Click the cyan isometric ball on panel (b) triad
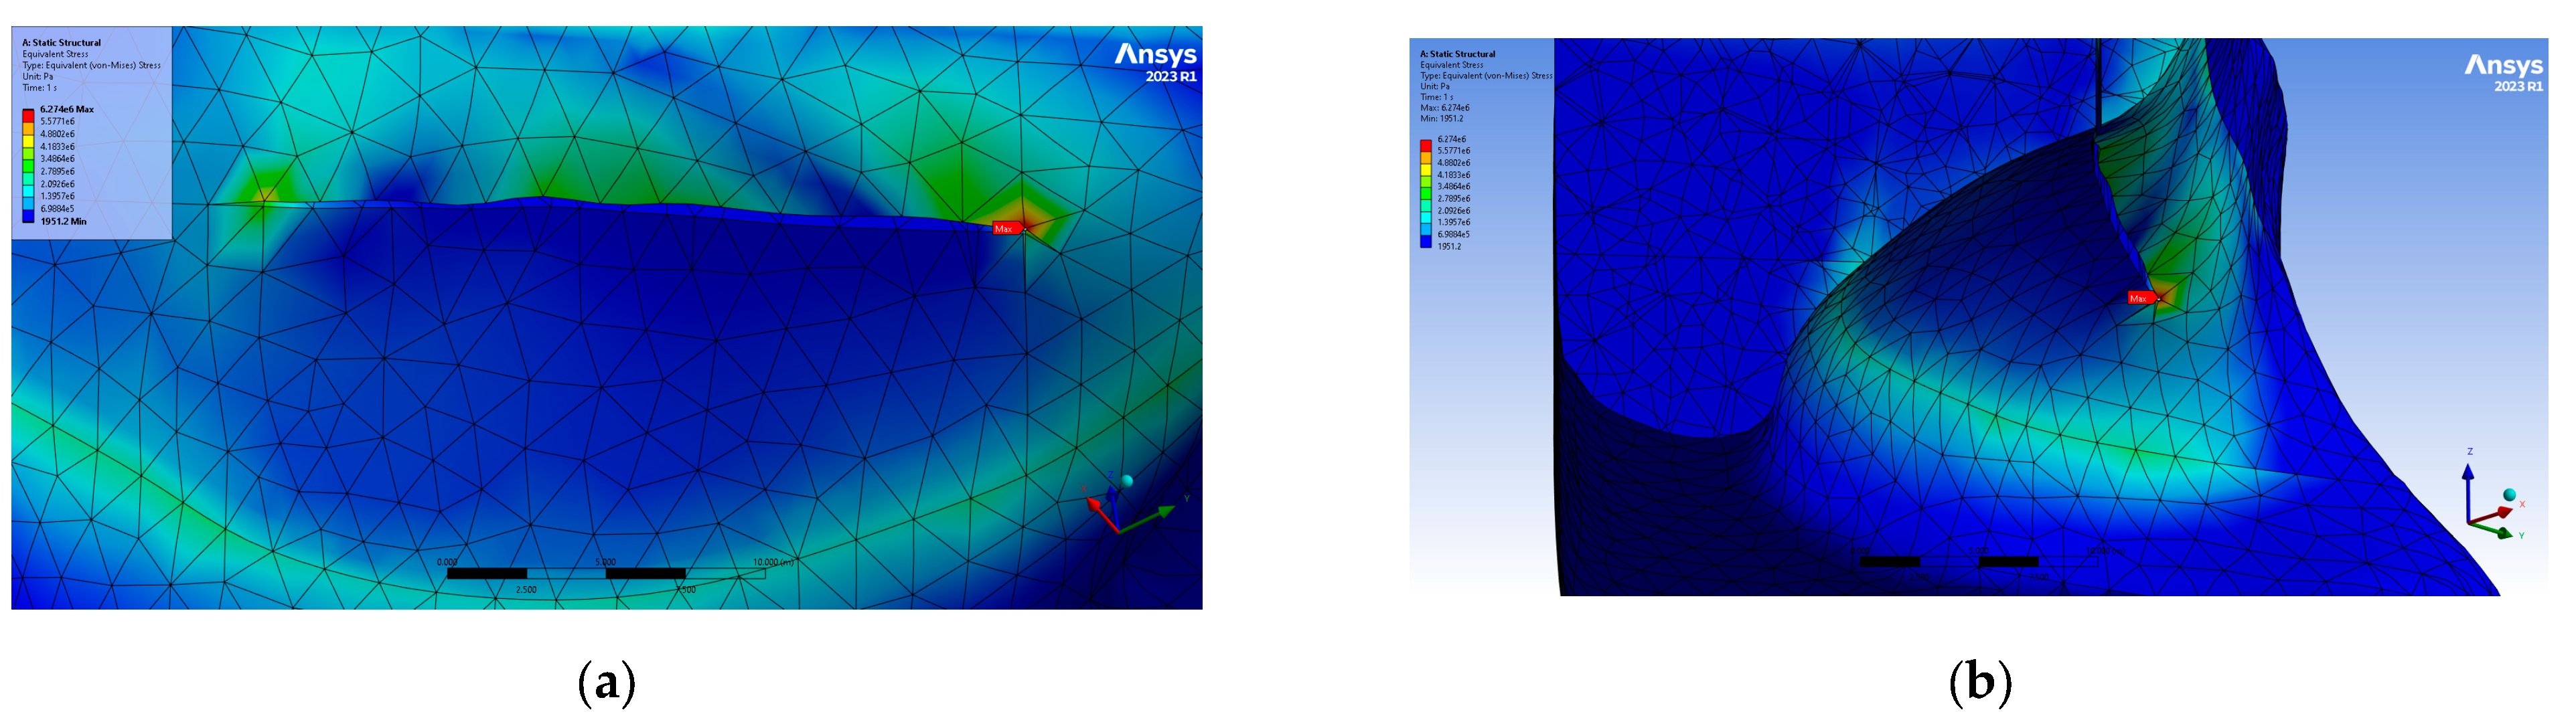2576x718 pixels. 2509,494
